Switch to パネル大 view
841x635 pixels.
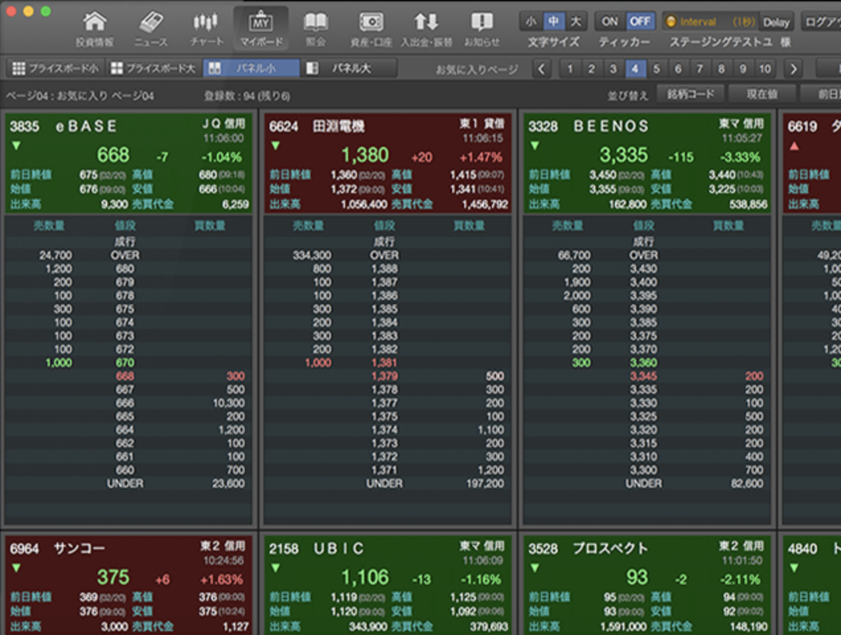click(349, 68)
